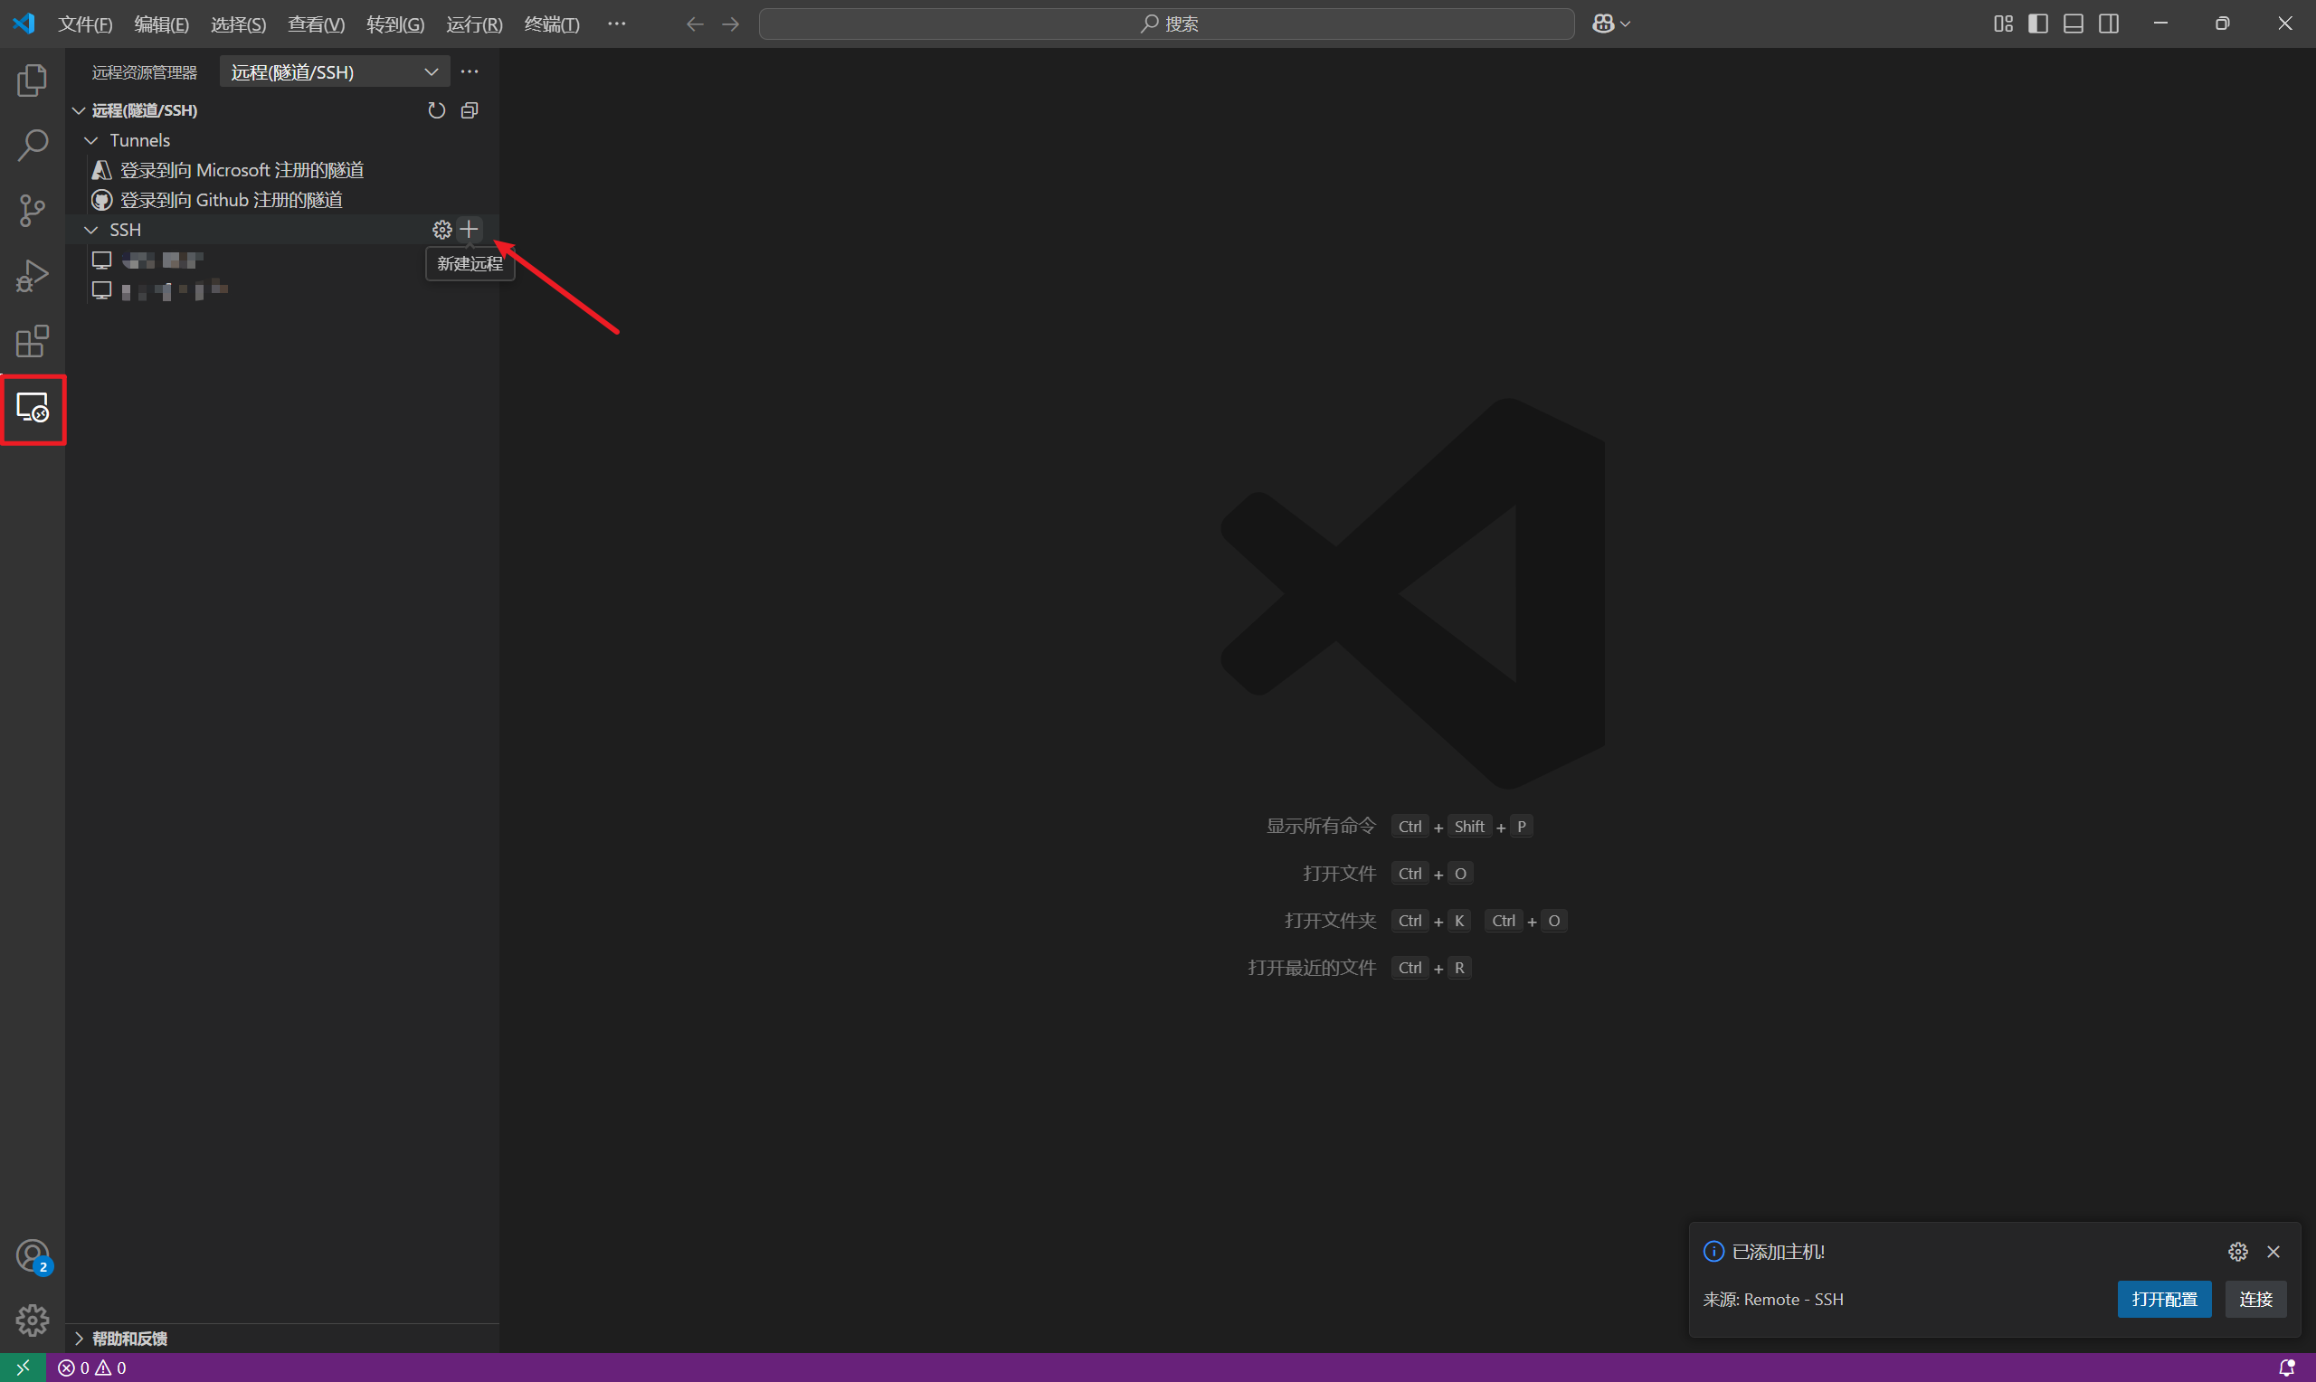Select the first SSH host entry
Image resolution: width=2316 pixels, height=1382 pixels.
click(282, 260)
